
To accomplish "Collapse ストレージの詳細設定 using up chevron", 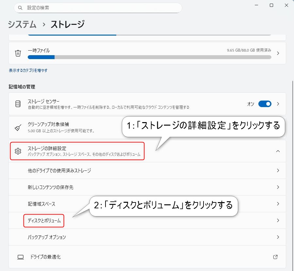I will pos(278,151).
